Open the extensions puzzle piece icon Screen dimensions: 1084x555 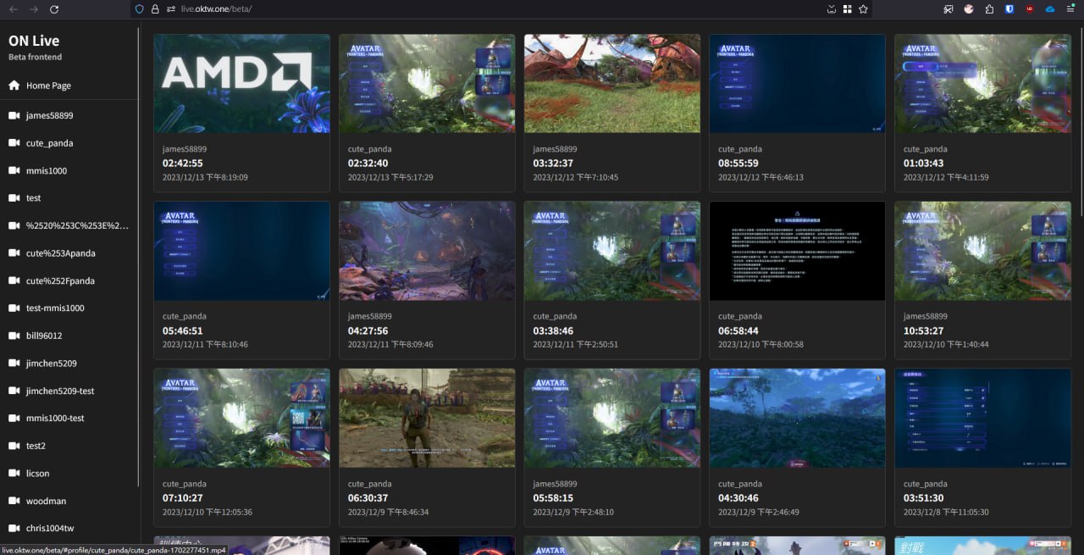[989, 8]
